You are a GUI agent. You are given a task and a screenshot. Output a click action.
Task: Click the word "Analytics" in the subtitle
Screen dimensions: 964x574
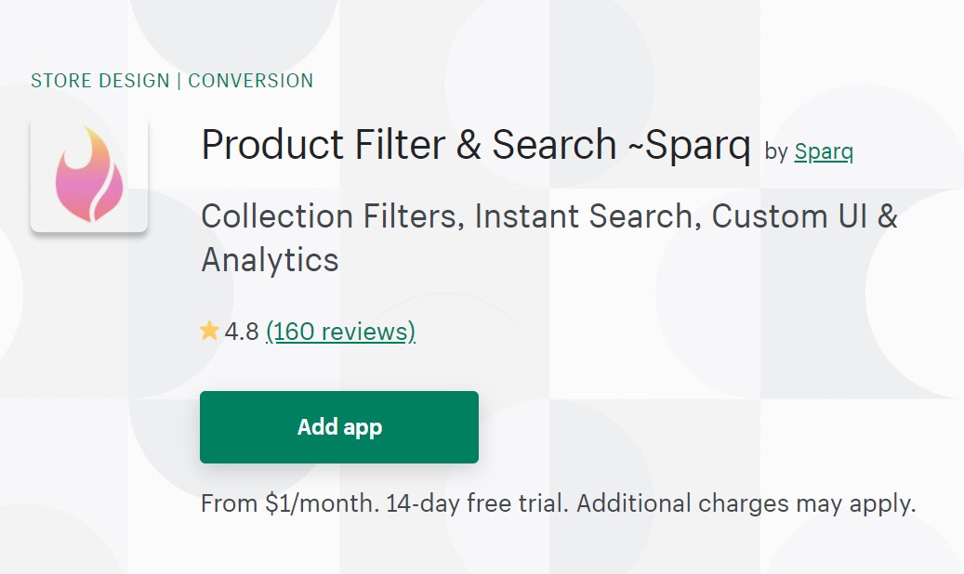pos(270,260)
